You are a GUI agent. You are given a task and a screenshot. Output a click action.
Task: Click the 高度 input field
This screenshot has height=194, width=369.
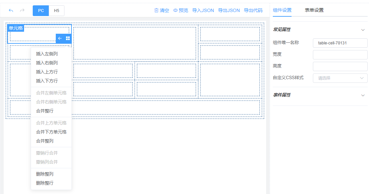[x=340, y=66]
